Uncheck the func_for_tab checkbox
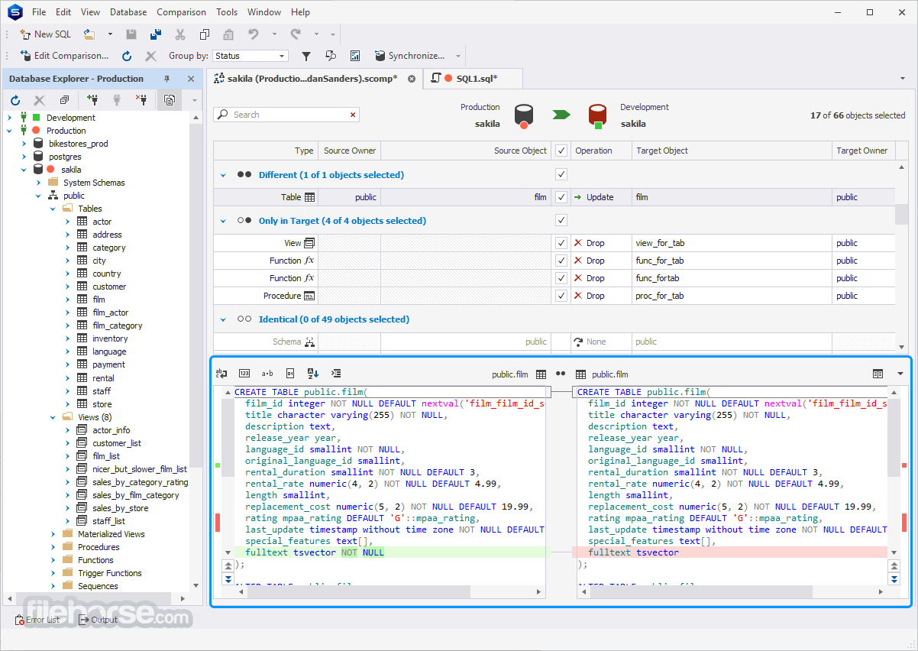This screenshot has height=651, width=918. [x=561, y=261]
